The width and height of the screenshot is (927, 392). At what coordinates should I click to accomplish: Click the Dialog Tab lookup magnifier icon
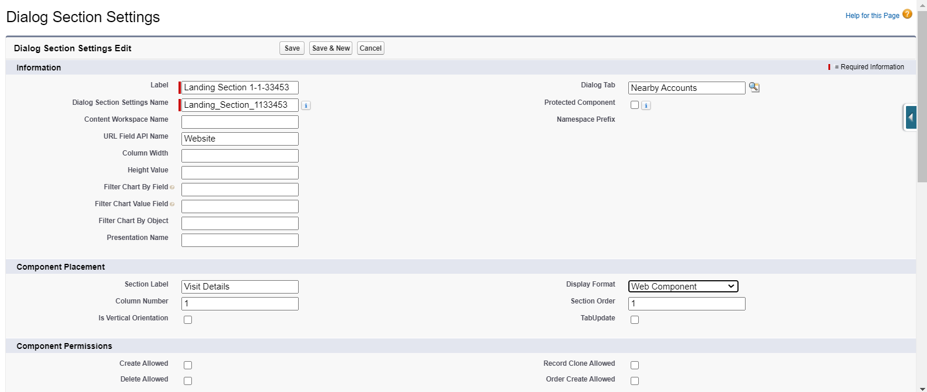click(x=754, y=87)
